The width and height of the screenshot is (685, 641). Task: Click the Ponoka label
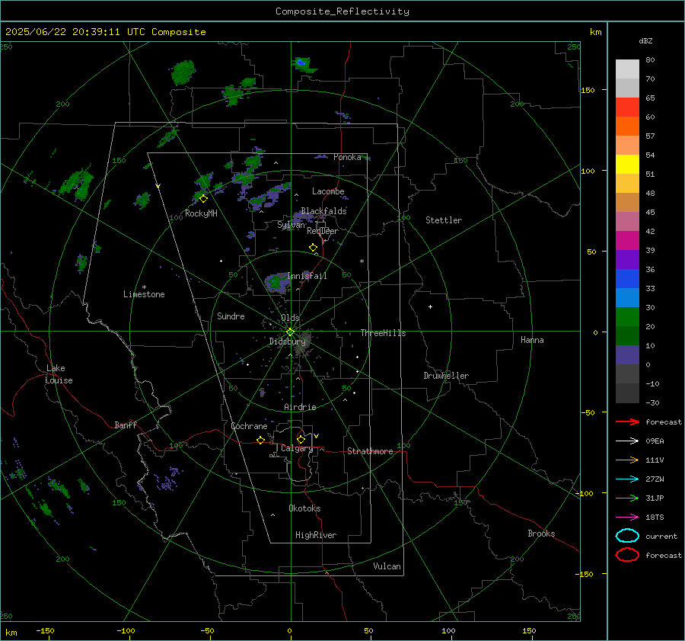click(x=347, y=157)
